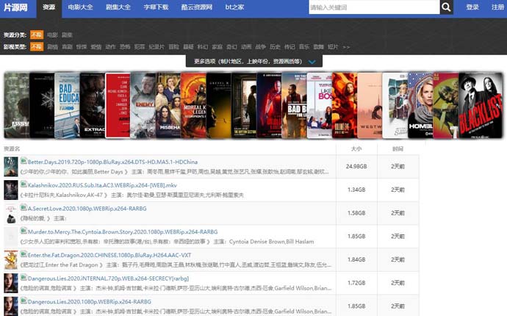Screen dimensions: 507x316
Task: Open the Homeland poster
Action: pos(420,105)
